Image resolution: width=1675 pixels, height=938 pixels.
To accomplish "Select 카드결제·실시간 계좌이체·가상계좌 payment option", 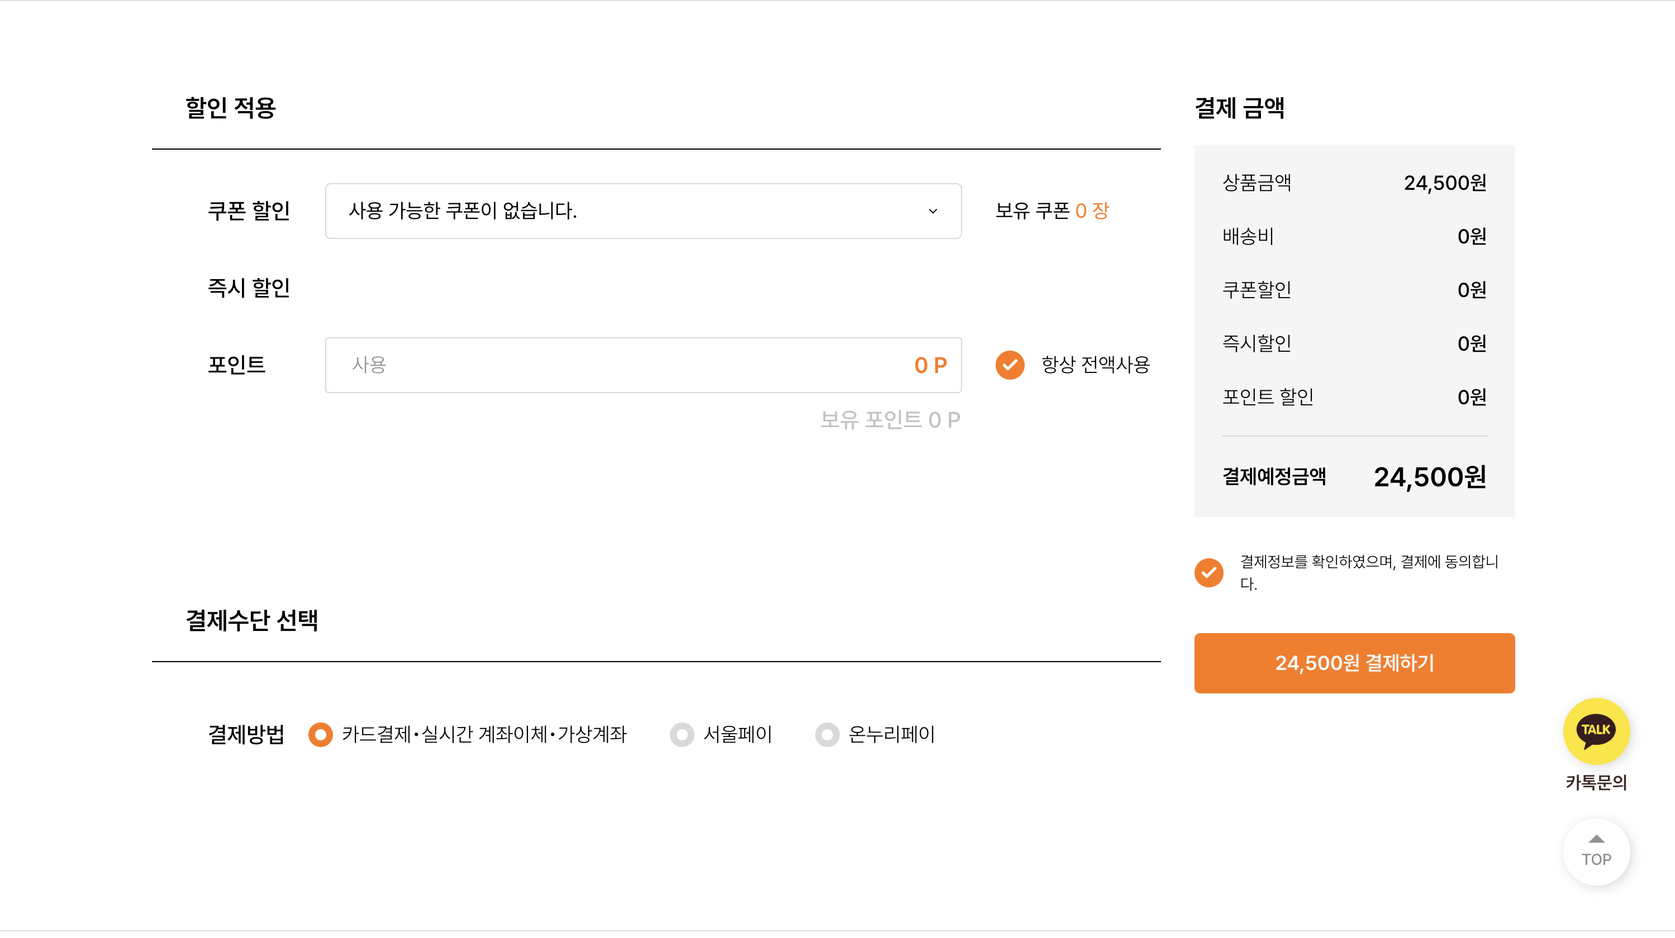I will 320,735.
